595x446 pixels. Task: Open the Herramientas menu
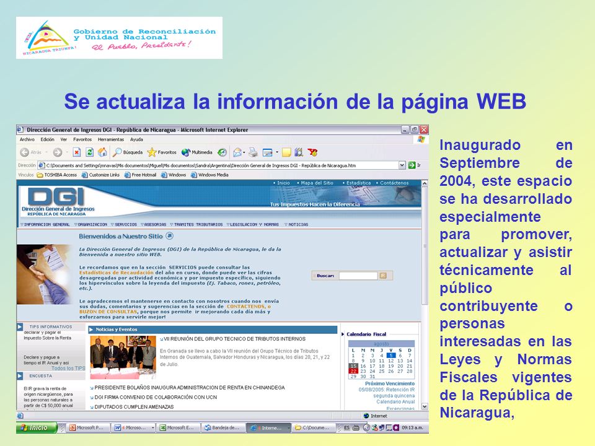(111, 139)
